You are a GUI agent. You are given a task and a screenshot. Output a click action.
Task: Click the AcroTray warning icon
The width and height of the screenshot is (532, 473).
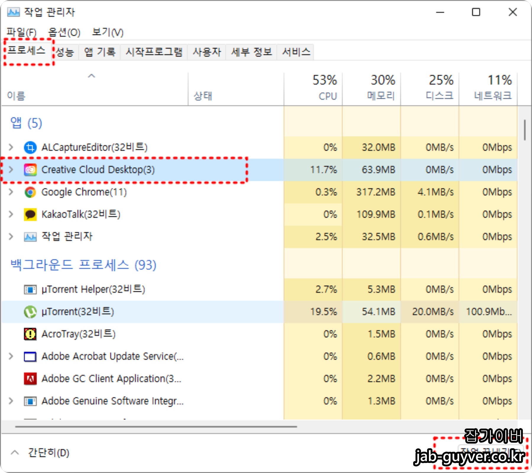(30, 334)
